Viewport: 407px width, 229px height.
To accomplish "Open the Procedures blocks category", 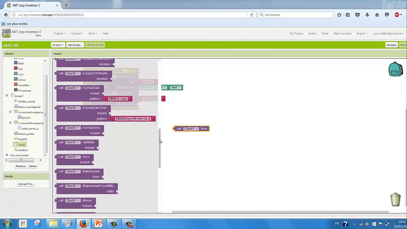I will 24,90.
